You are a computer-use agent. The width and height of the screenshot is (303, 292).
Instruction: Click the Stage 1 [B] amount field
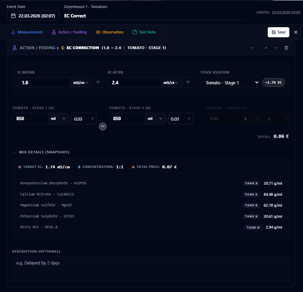click(x=127, y=119)
